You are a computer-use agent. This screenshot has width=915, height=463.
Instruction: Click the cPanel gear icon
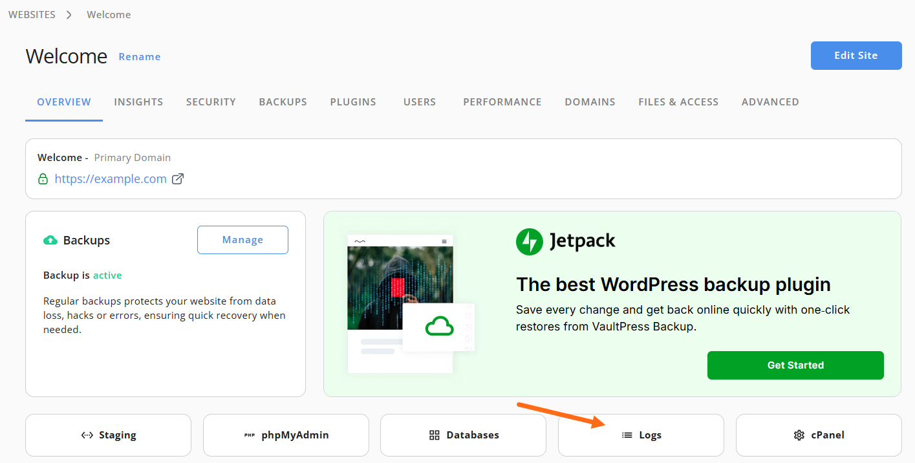click(x=799, y=435)
